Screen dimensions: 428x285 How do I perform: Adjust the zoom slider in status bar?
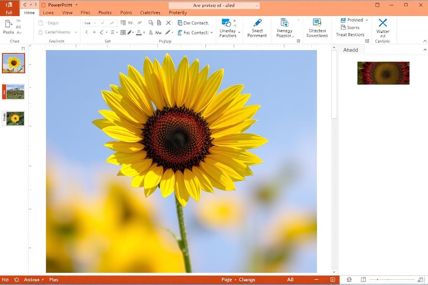tap(377, 279)
